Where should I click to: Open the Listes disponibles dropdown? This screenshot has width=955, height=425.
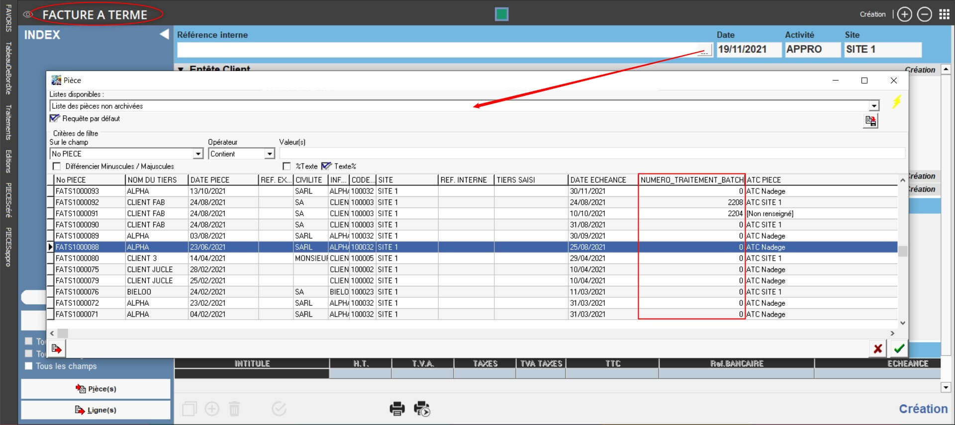(x=874, y=106)
